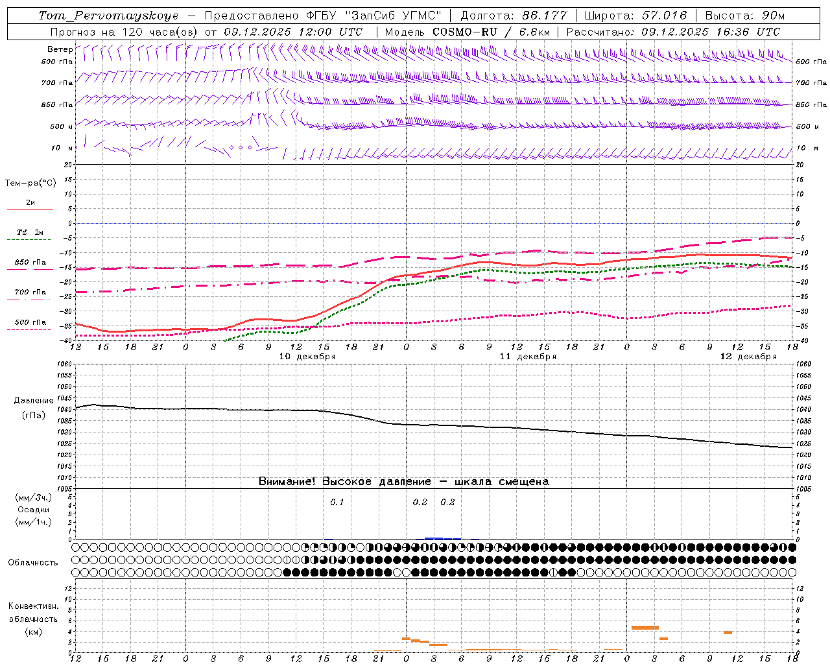The width and height of the screenshot is (830, 664).
Task: Select the provider text ФГБУ "ЗапСиб УГМС"
Action: coord(373,16)
